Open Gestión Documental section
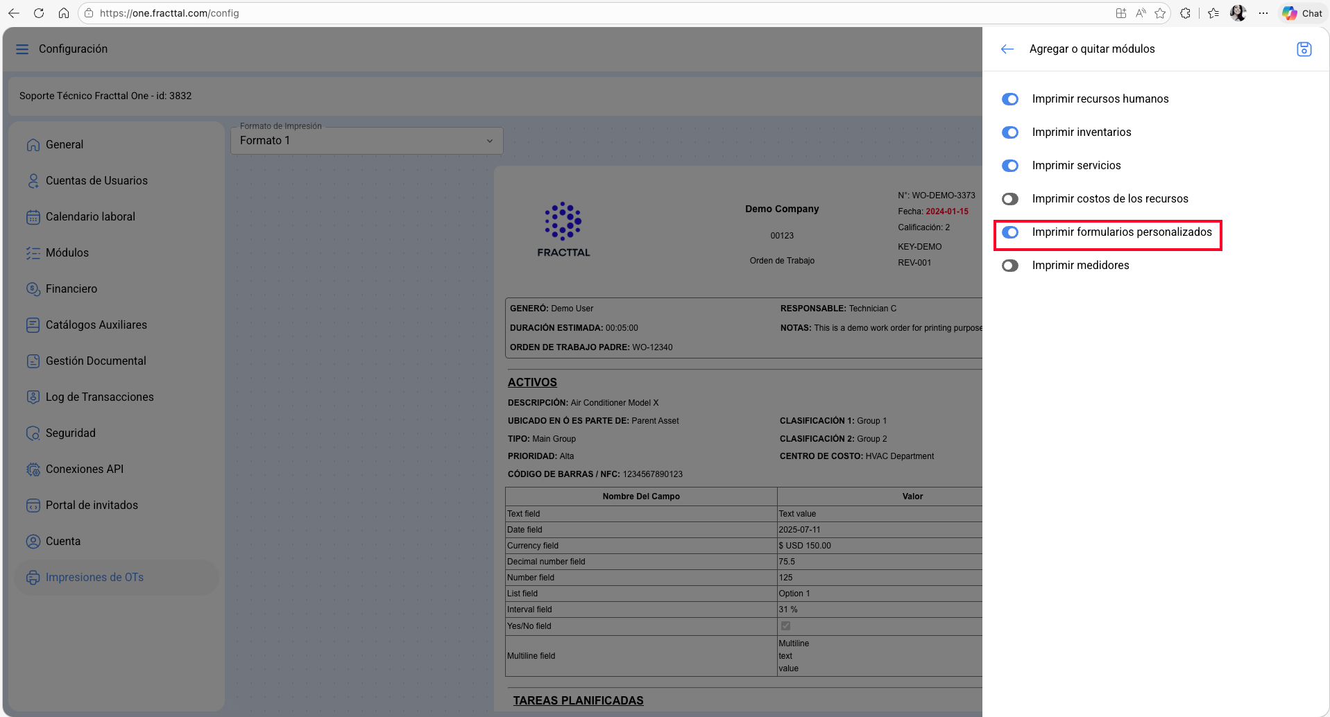Viewport: 1330px width, 717px height. point(117,361)
